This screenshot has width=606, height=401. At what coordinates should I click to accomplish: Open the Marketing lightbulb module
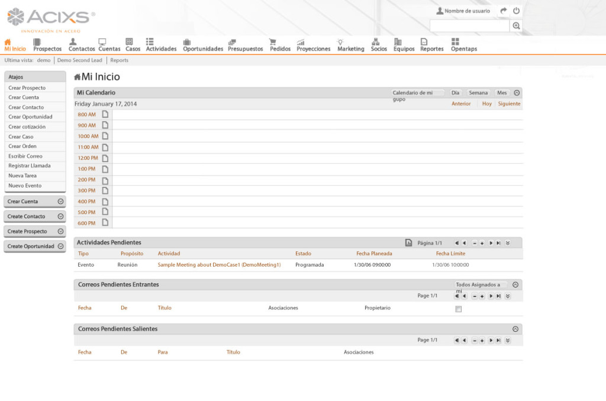(x=350, y=45)
